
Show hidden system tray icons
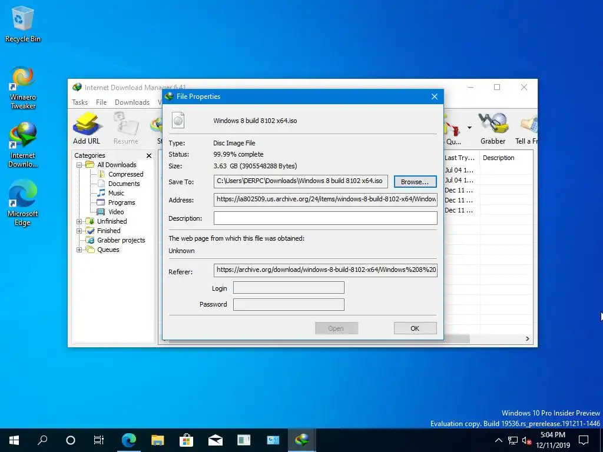pos(498,440)
